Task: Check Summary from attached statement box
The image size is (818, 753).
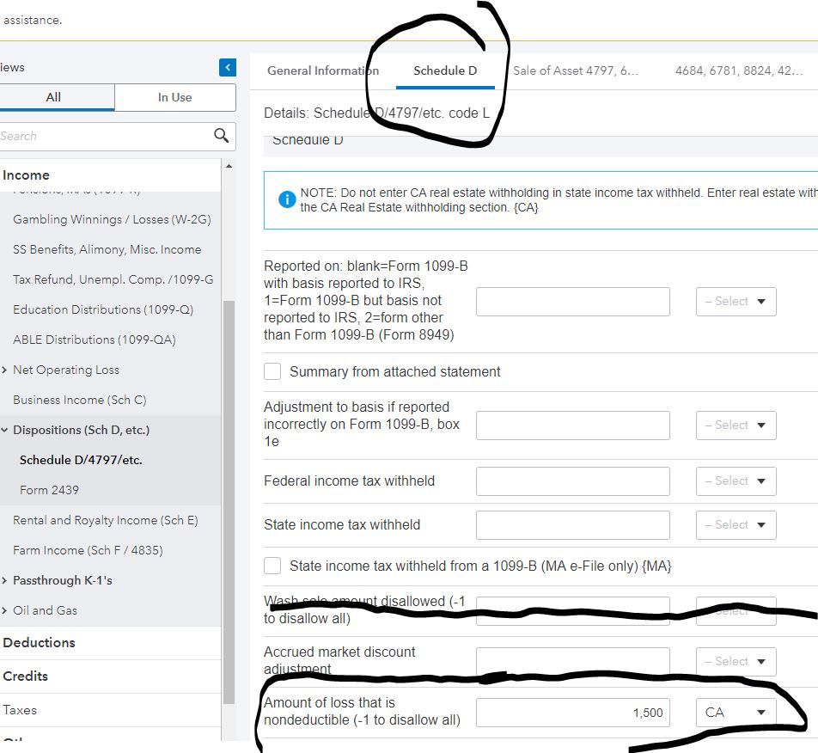Action: tap(272, 371)
